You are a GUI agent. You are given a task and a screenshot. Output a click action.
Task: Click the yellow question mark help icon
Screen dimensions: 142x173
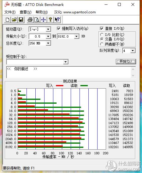pyautogui.click(x=50, y=20)
